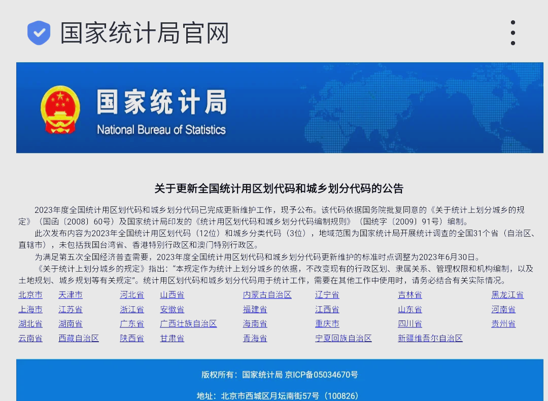Image resolution: width=548 pixels, height=401 pixels.
Task: Click the 国家统计局官网 page title
Action: (x=145, y=33)
